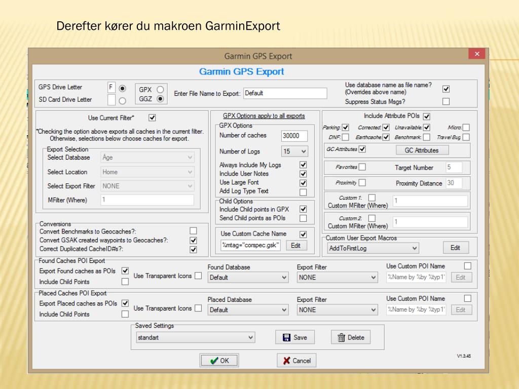
Task: Enable Add Log Type Text checkbox
Action: click(303, 192)
